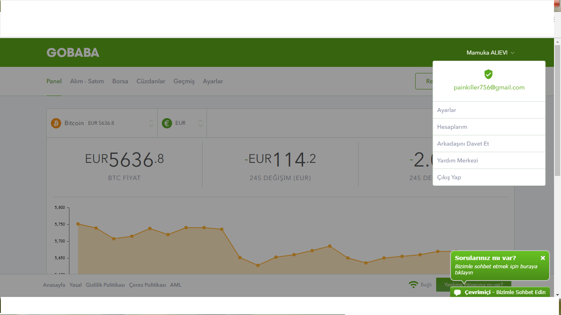Open the Gizlilik Politikası link
561x315 pixels.
tap(105, 285)
